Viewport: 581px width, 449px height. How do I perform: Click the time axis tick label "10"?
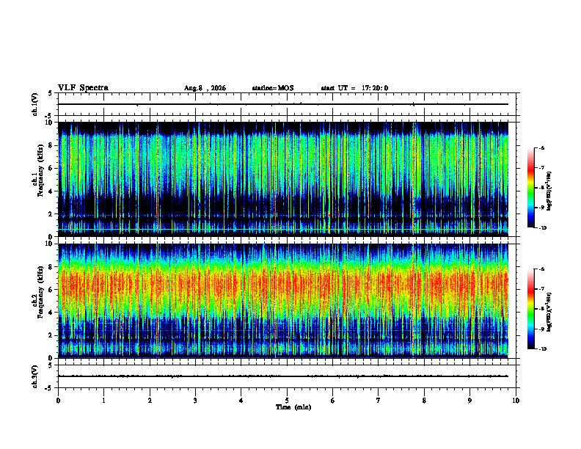(x=516, y=401)
